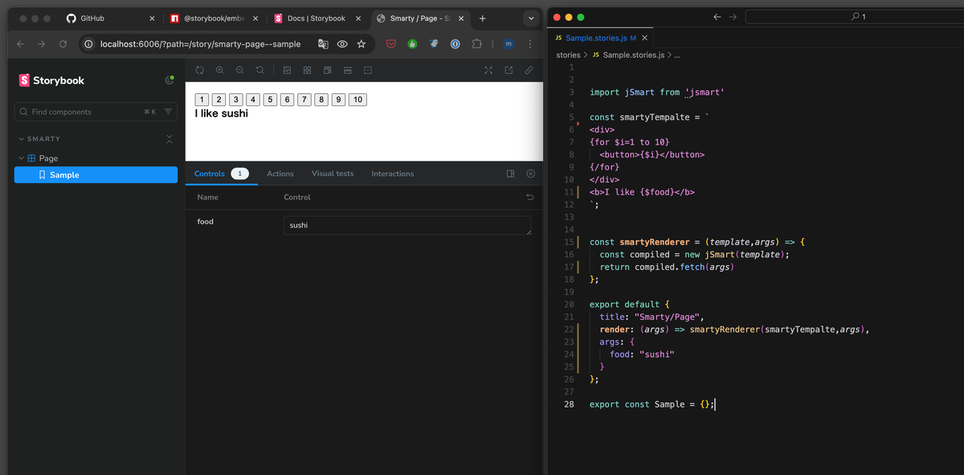This screenshot has height=475, width=964.
Task: Close the Sample.stories.js tab in VS Code
Action: [644, 38]
